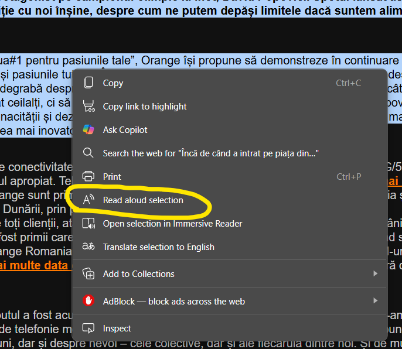Click the text 'cu noi înșine, despre cum'
402x349 pixels.
tap(91, 11)
